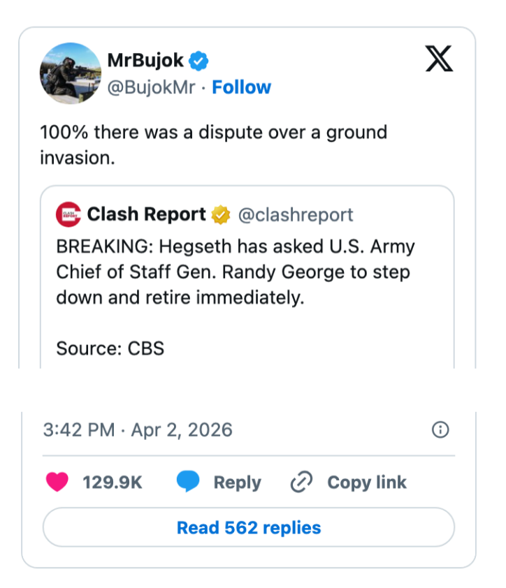Open MrBujok's profile picture
Screen dimensions: 506x588
pyautogui.click(x=71, y=73)
